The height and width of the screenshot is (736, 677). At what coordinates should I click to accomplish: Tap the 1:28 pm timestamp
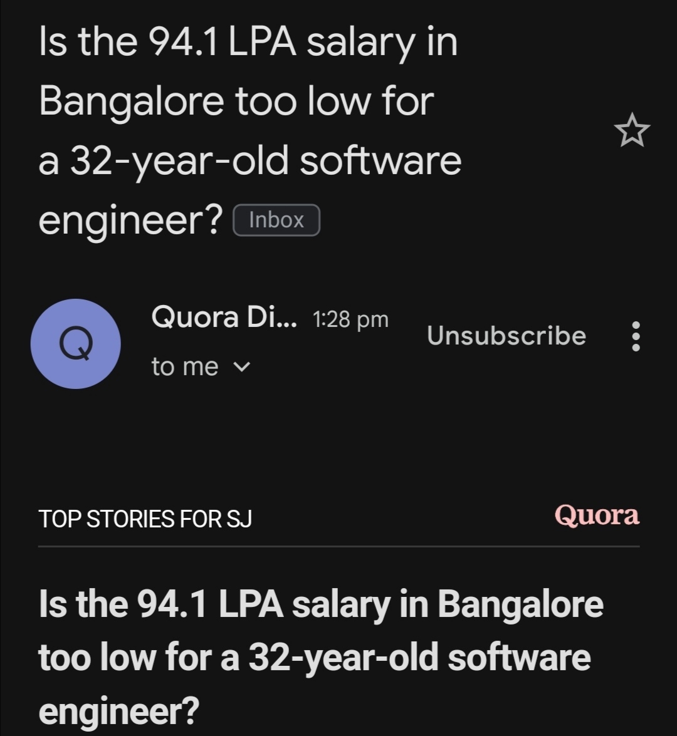coord(350,320)
